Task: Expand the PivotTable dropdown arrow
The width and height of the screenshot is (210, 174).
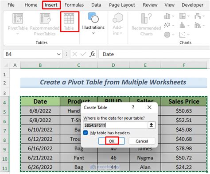Action: pyautogui.click(x=18, y=34)
